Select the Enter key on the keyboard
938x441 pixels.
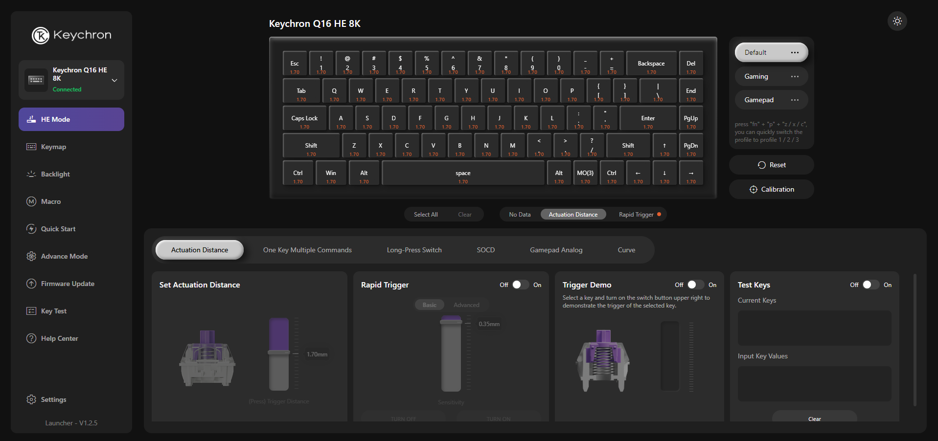point(648,118)
